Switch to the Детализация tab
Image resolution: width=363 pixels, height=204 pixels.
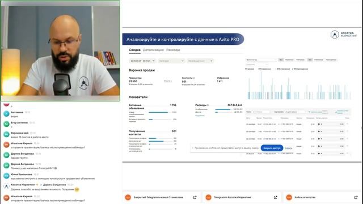click(x=153, y=50)
